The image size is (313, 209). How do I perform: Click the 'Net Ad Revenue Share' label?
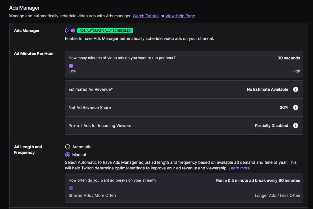[90, 107]
